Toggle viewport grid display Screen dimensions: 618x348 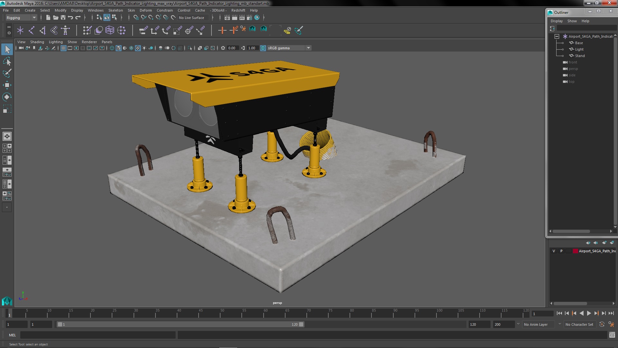[63, 48]
